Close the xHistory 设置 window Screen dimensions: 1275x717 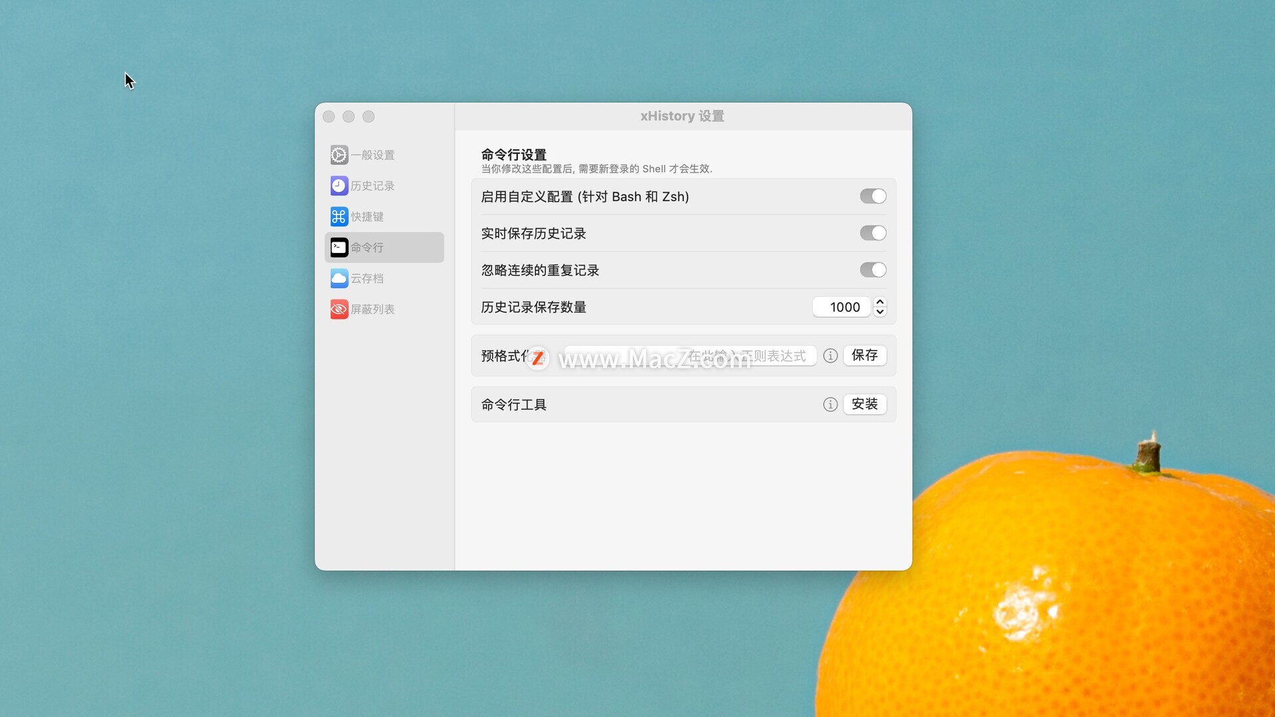click(329, 117)
